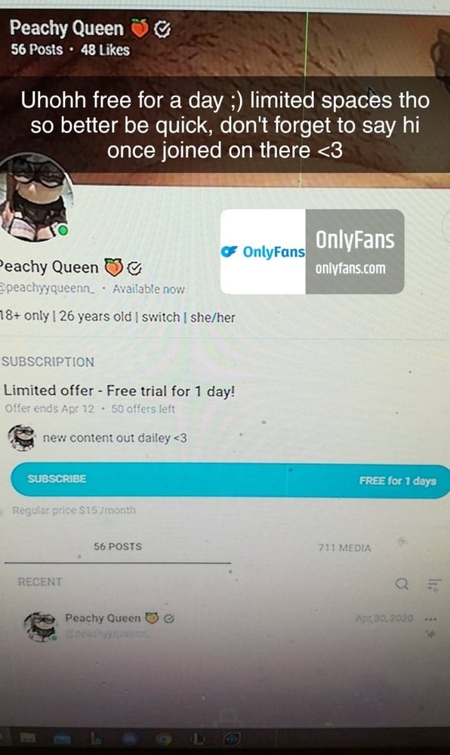Open the large profile avatar picture

[x=35, y=199]
